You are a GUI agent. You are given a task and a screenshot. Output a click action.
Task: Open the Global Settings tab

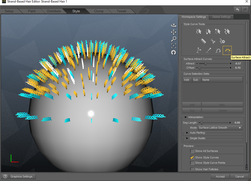click(221, 17)
